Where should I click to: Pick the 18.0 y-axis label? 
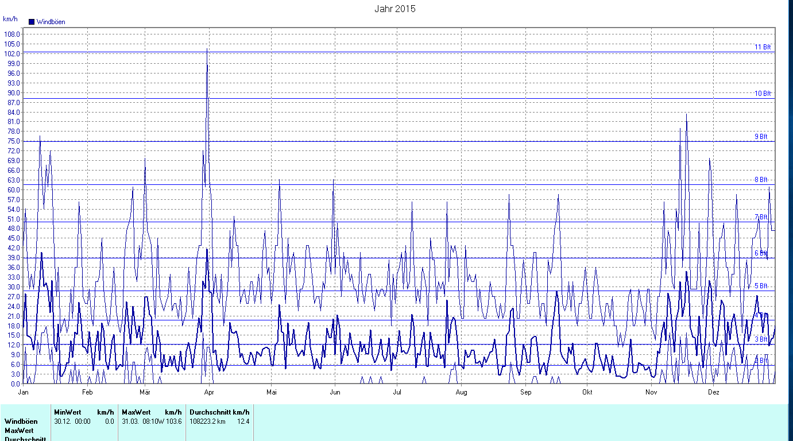(x=14, y=326)
